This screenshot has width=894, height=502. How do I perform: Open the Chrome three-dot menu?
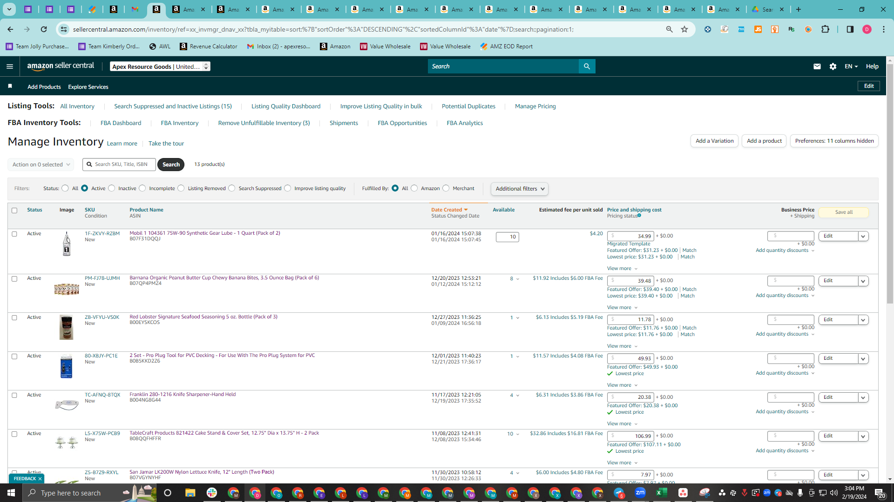[884, 29]
